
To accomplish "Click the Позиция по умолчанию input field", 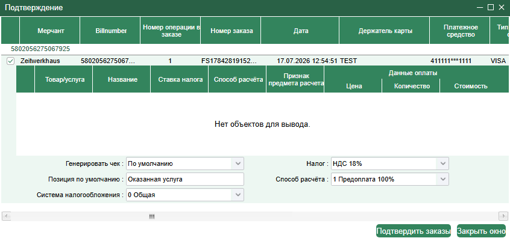I will coord(184,179).
